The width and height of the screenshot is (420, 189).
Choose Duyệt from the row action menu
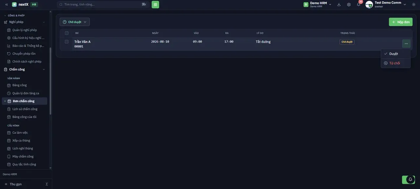pyautogui.click(x=396, y=54)
